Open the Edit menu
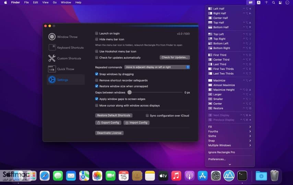The height and width of the screenshot is (185, 293). pos(35,2)
